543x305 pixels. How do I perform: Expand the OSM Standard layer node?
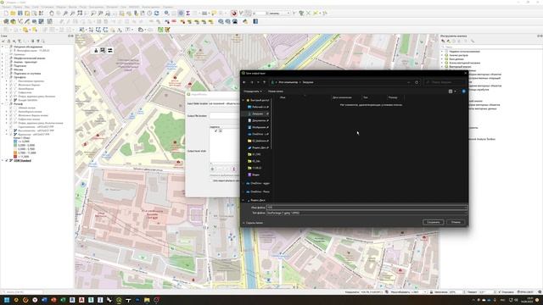(3, 160)
